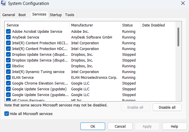Uncheck Intel(R) Content Protection HECI checkbox
The height and width of the screenshot is (132, 189).
[x=8, y=43]
